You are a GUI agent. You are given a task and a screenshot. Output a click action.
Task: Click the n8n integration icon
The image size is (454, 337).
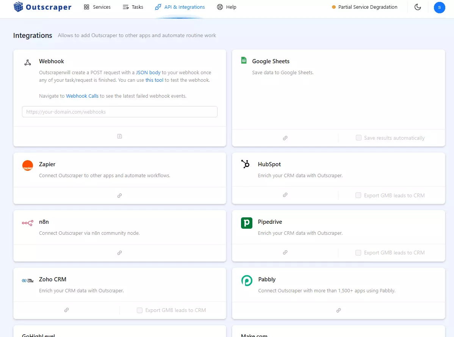coord(27,223)
